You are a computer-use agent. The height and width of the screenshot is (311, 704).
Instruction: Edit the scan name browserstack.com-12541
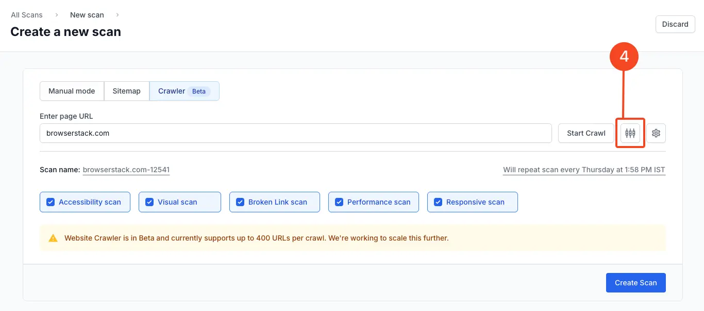coord(126,170)
